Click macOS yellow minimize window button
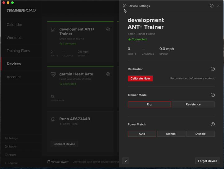The height and width of the screenshot is (169, 224). (8, 2)
